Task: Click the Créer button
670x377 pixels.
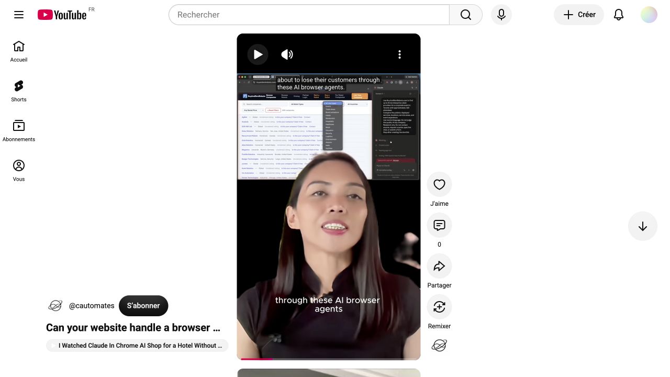Action: pos(579,15)
